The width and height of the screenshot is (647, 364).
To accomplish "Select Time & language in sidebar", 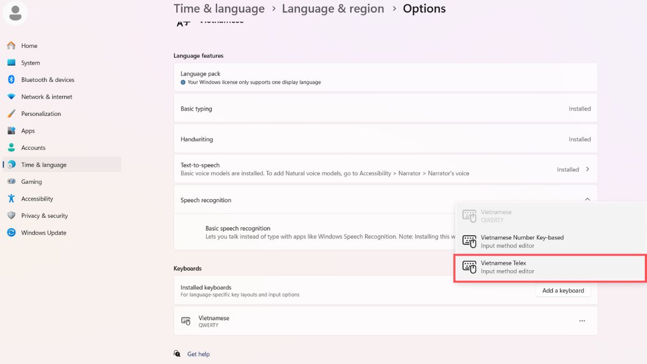I will [x=62, y=164].
